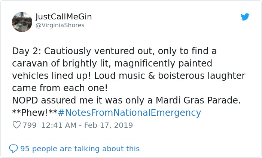Click the Twitter bird logo icon
Image resolution: width=262 pixels, height=158 pixels.
[245, 17]
